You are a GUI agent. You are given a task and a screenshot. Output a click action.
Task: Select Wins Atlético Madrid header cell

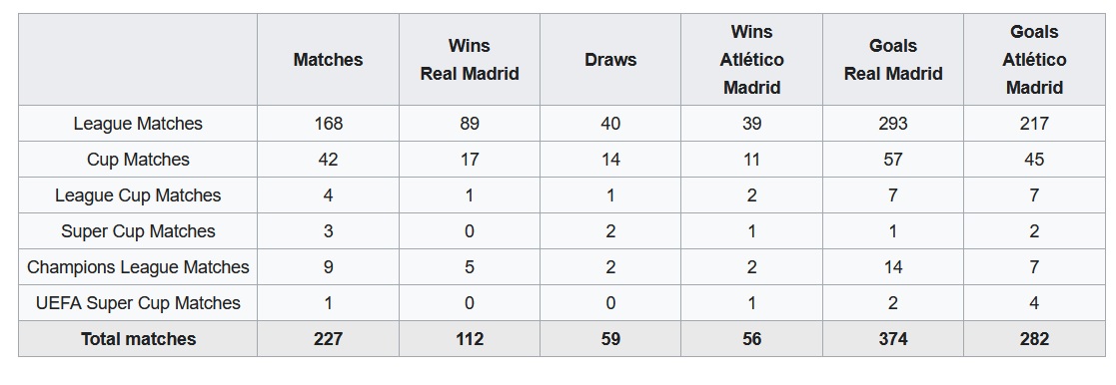pyautogui.click(x=751, y=60)
